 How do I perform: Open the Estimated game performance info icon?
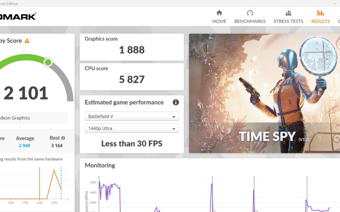click(176, 102)
